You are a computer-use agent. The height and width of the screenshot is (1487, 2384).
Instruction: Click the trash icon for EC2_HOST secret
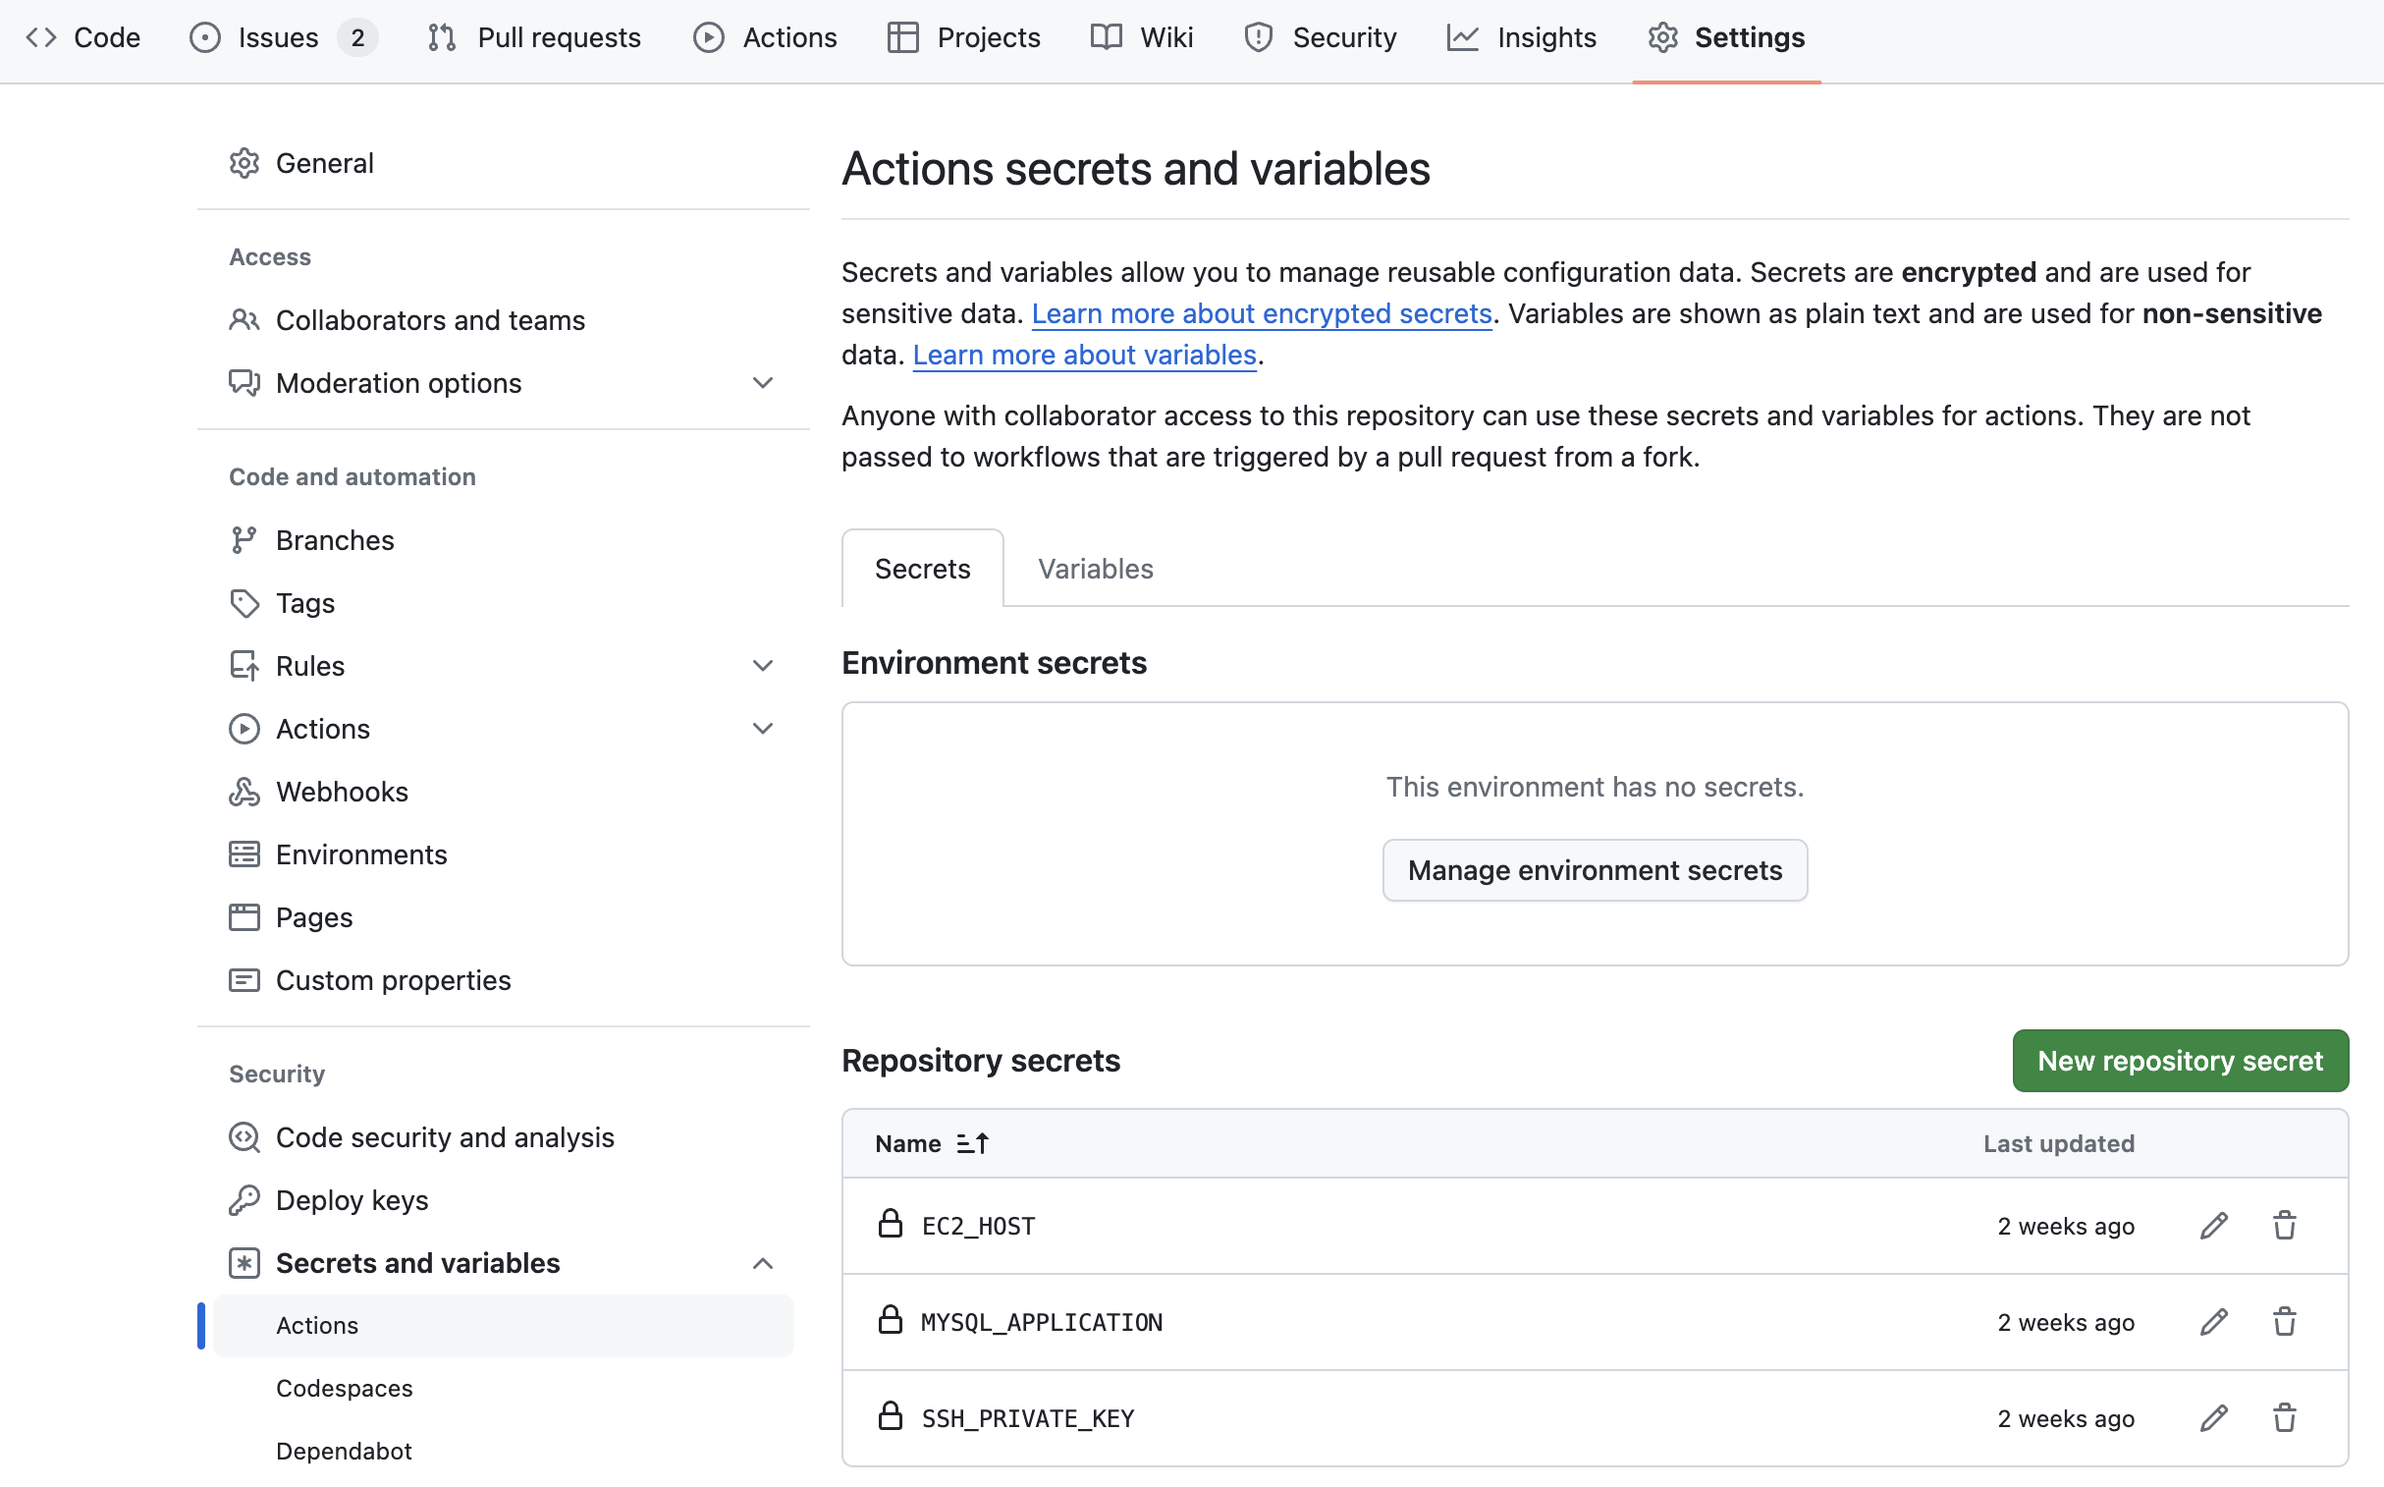tap(2284, 1226)
